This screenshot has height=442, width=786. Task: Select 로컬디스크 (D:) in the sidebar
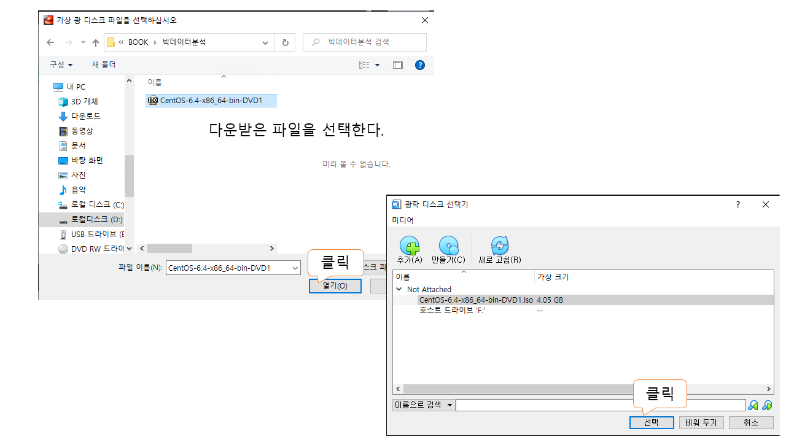click(x=96, y=219)
